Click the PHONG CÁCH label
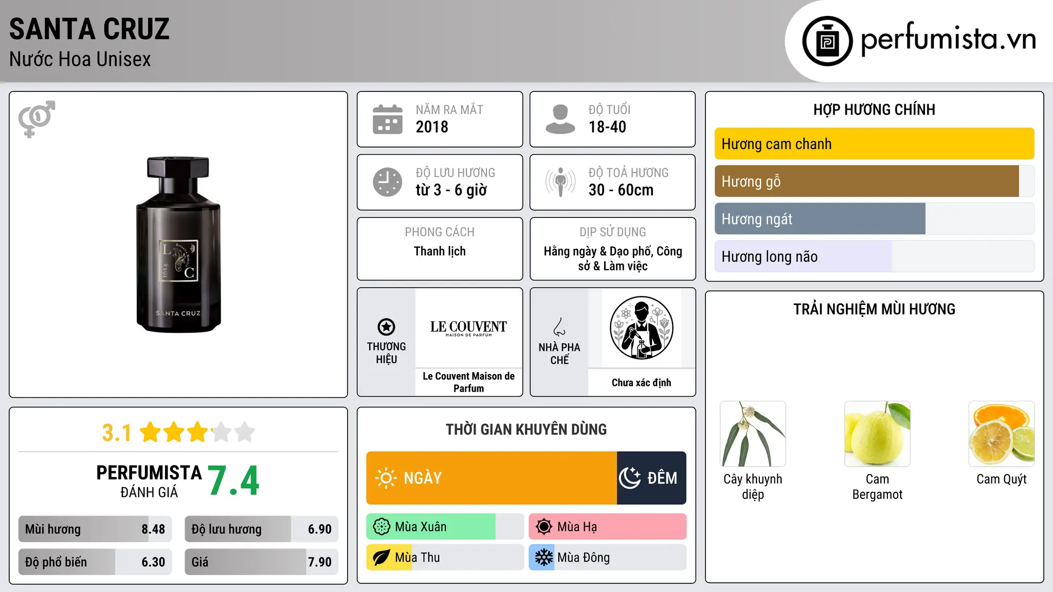Screen dimensions: 1053x592 (440, 232)
